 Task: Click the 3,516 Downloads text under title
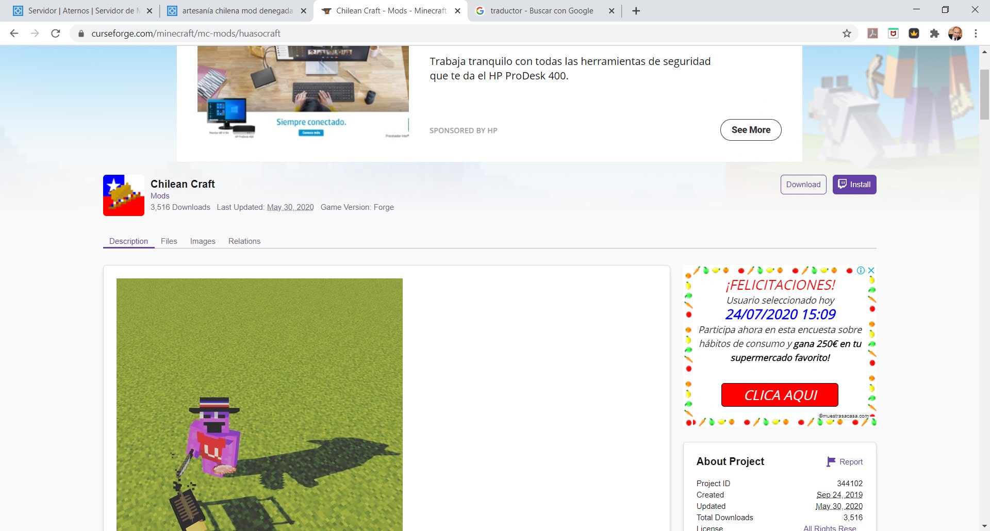(x=180, y=207)
